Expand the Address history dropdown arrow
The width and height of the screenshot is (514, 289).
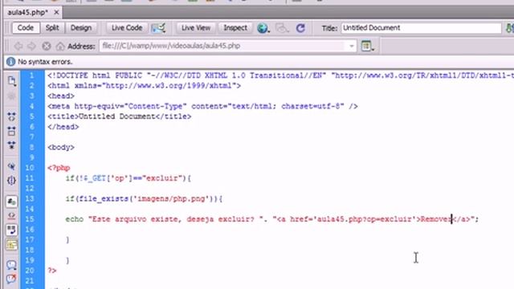point(352,46)
